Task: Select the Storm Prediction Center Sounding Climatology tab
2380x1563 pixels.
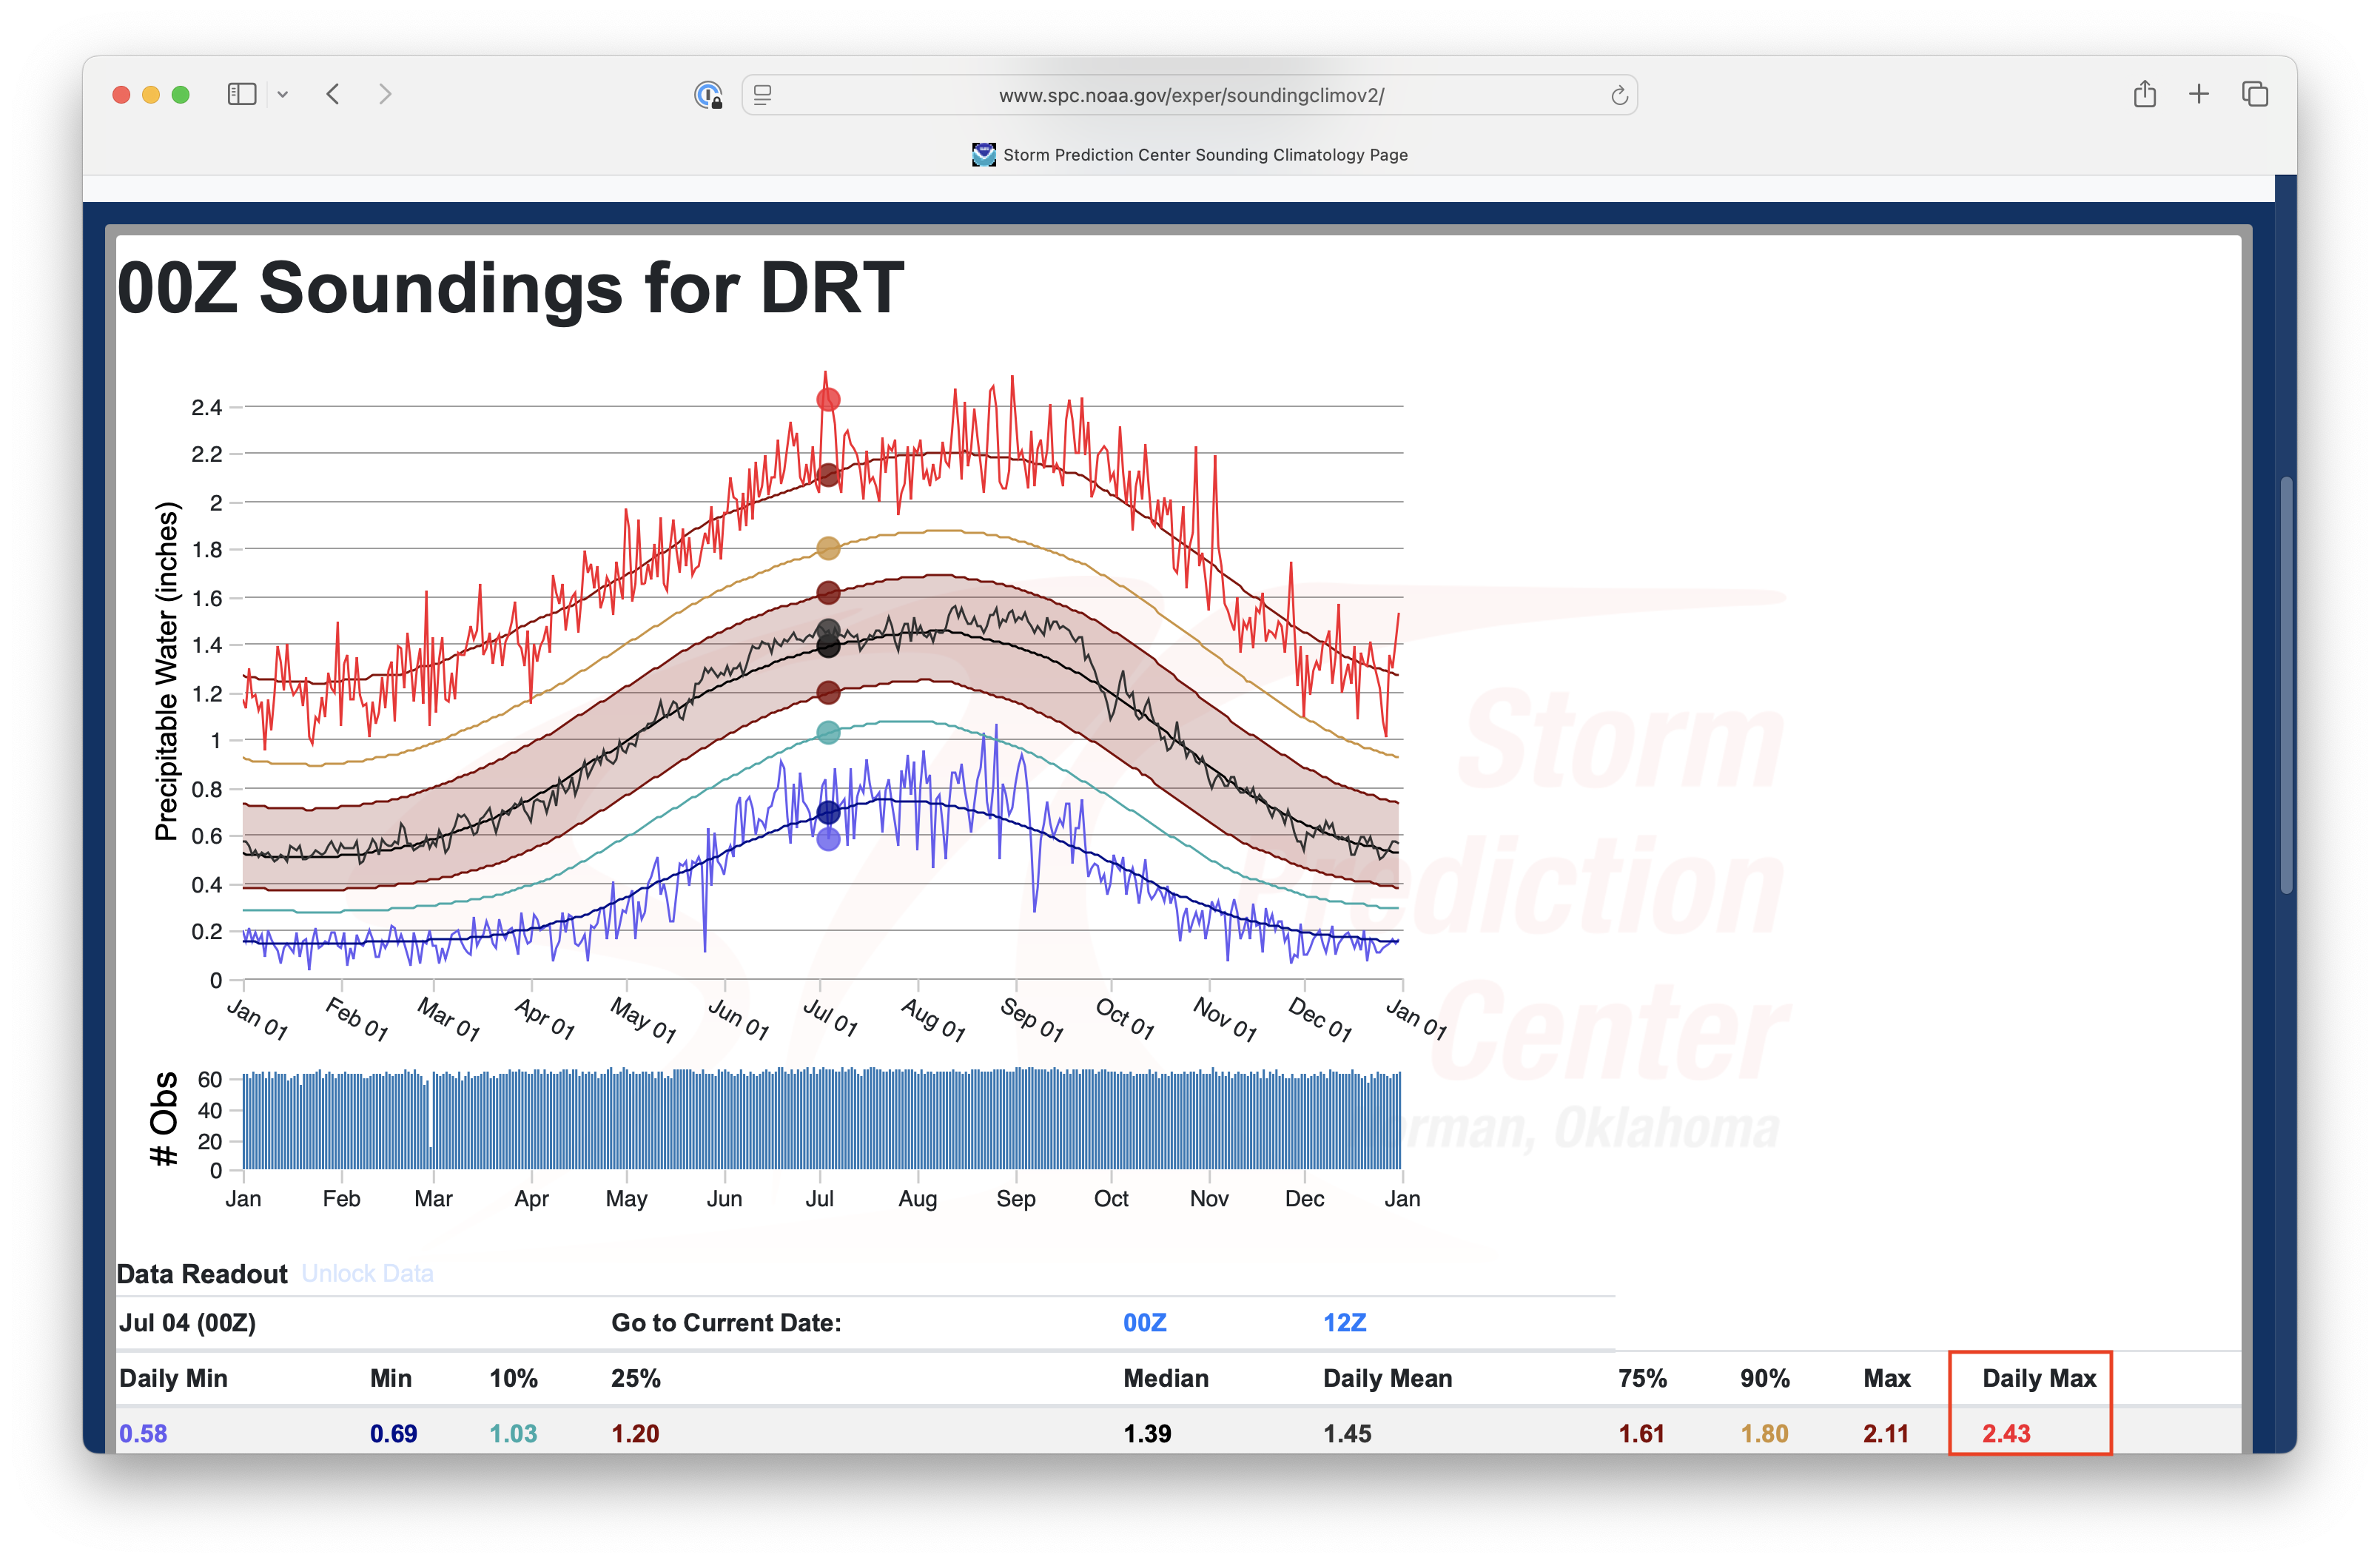Action: click(x=1190, y=154)
